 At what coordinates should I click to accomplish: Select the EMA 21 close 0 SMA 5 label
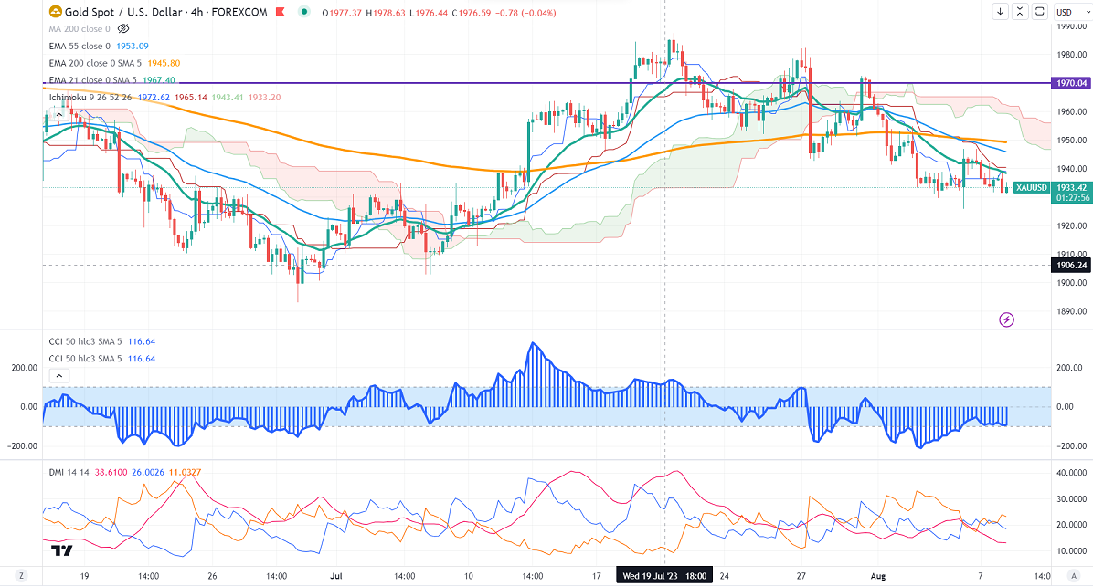92,80
